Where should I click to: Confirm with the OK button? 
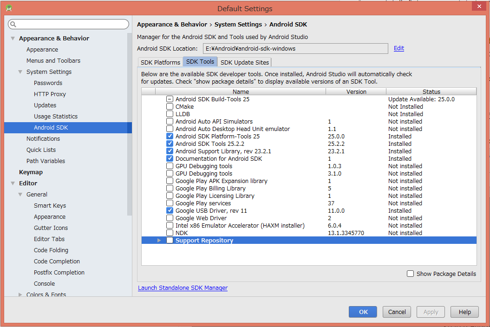click(x=363, y=312)
